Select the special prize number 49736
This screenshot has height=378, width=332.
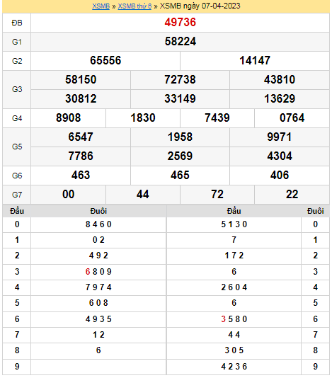[x=180, y=23]
